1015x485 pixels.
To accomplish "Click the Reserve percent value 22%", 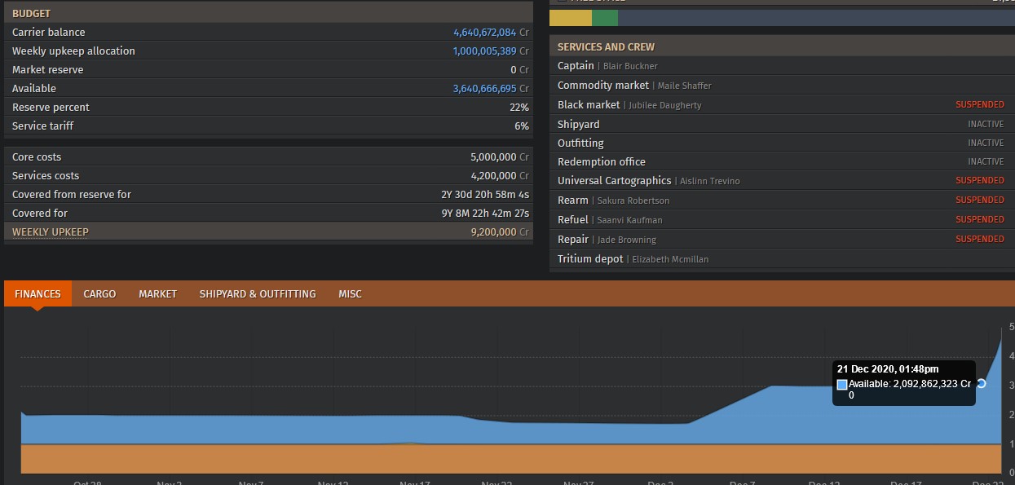I will pos(519,108).
